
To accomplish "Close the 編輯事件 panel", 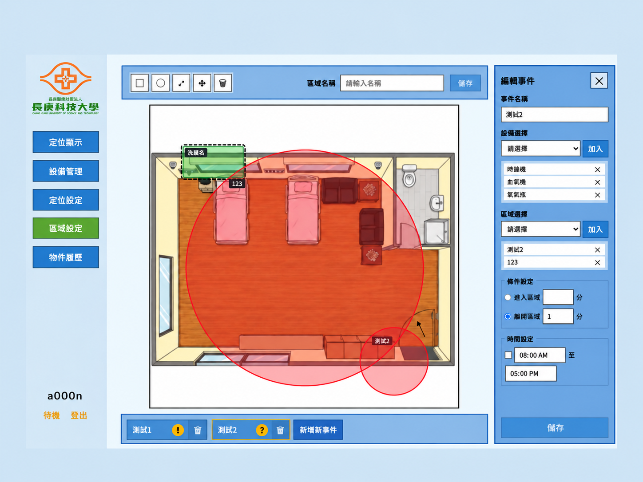I will coord(599,81).
